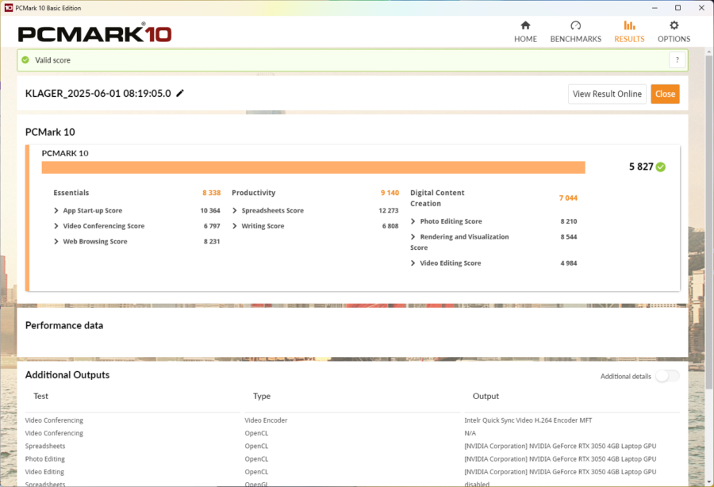Image resolution: width=714 pixels, height=487 pixels.
Task: Click the Digital Content Creation score 7 044
Action: tap(568, 198)
